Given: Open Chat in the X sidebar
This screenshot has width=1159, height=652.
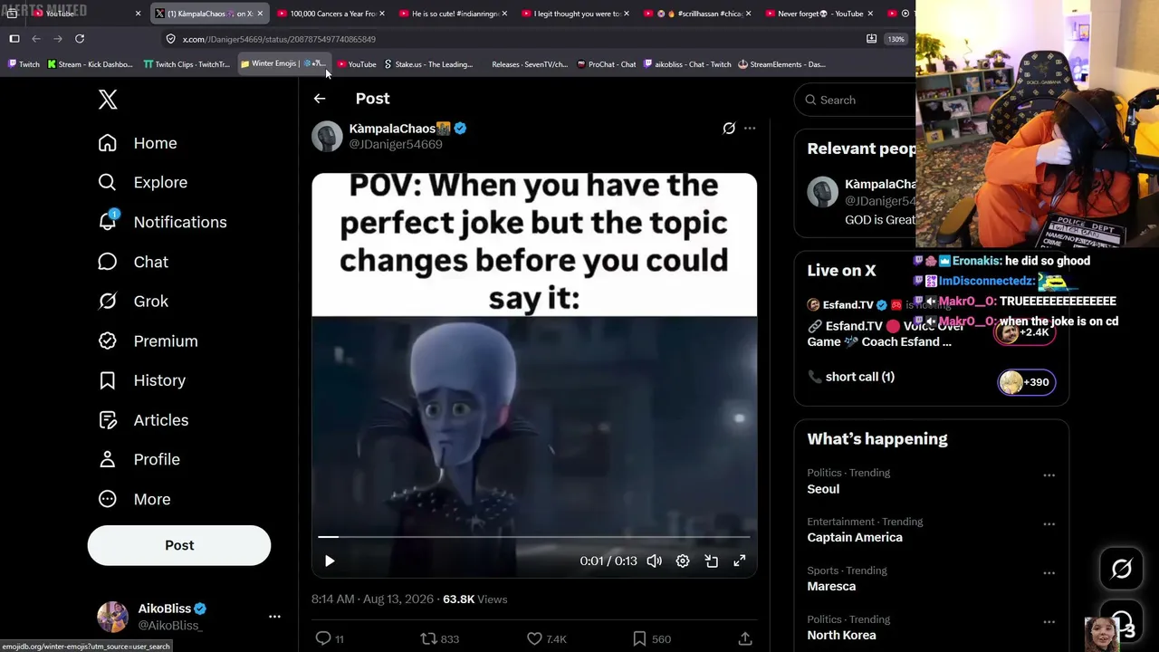Looking at the screenshot, I should (x=133, y=262).
